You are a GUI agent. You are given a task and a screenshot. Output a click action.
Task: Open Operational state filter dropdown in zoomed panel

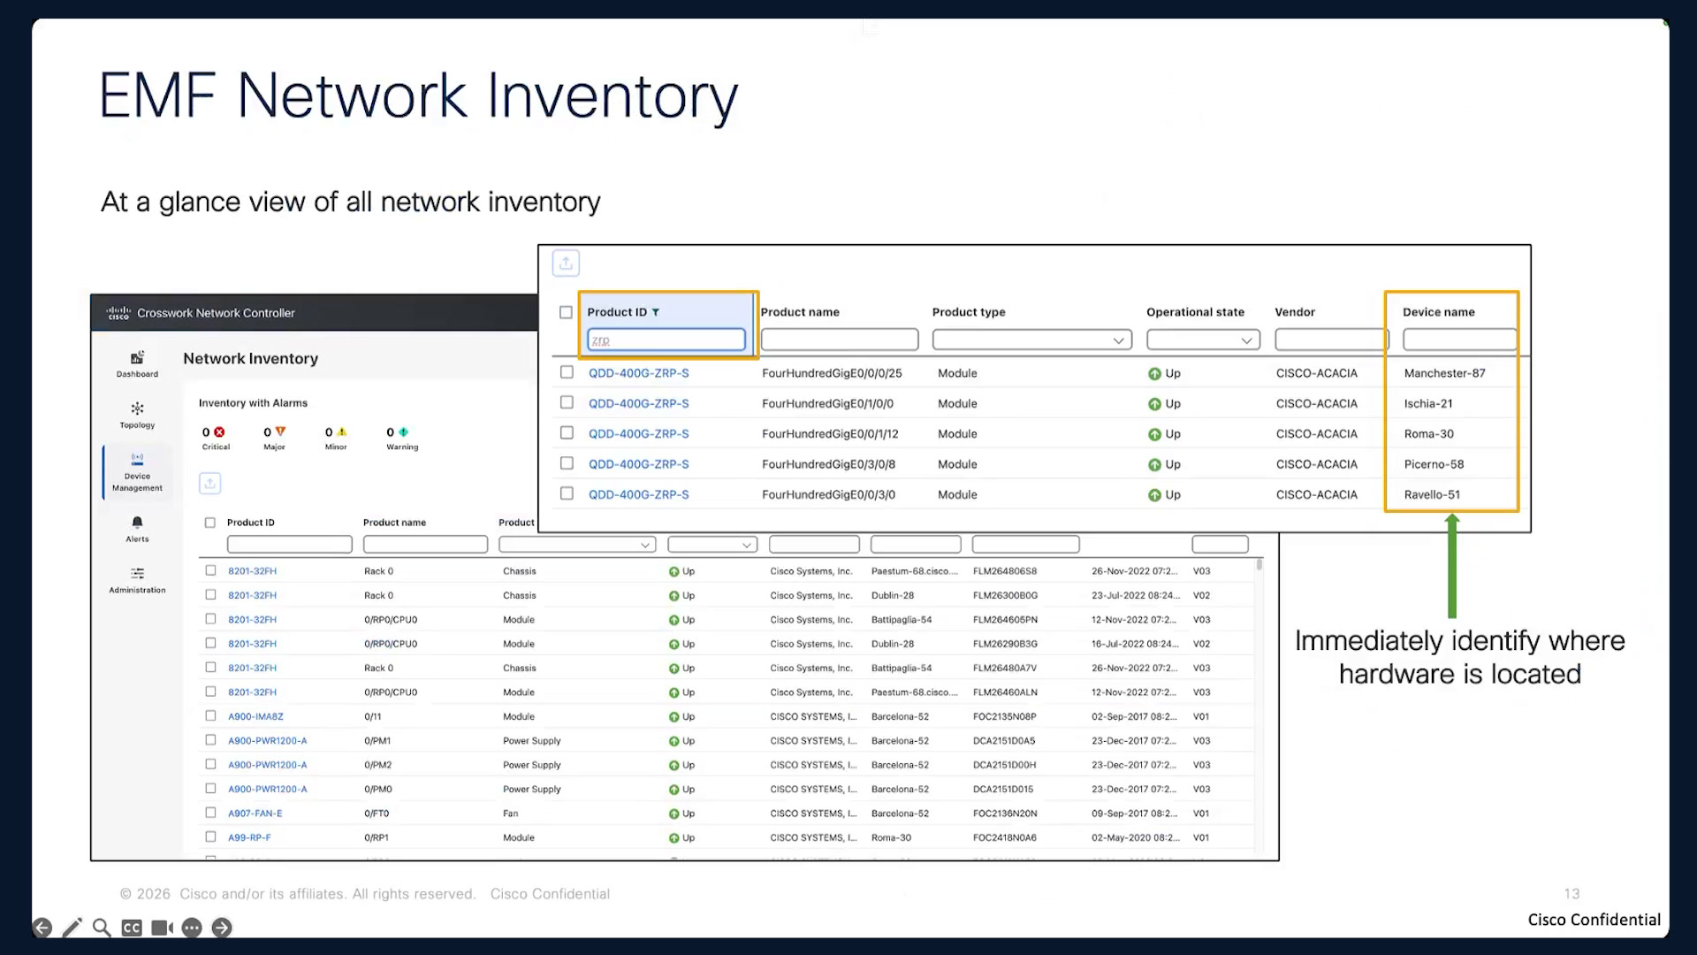(x=1203, y=340)
